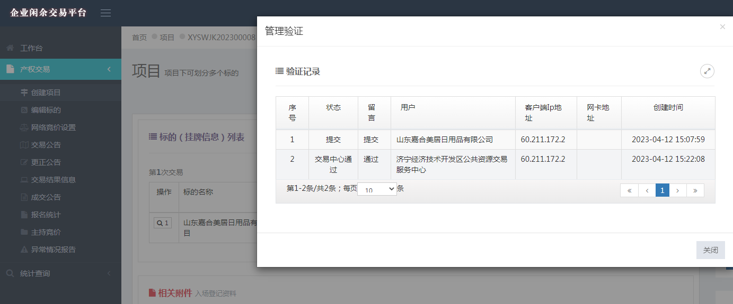Screen dimensions: 733x304
Task: Click the magnifier view button in the 操作 column
Action: 162,223
